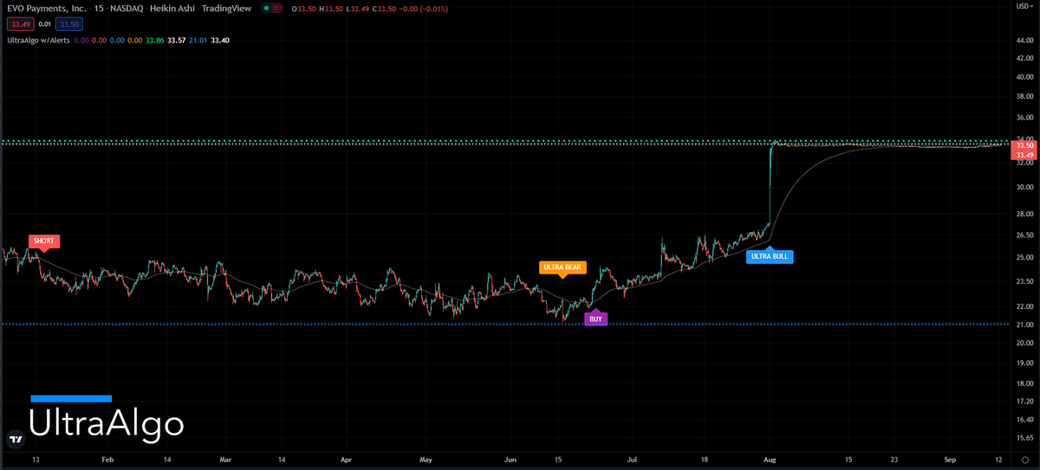The height and width of the screenshot is (470, 1040).
Task: Click the Aug label on time axis
Action: 769,460
